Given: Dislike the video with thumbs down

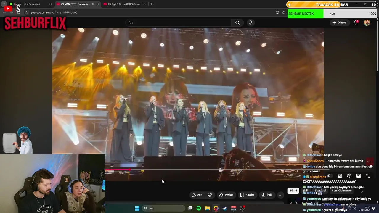Looking at the screenshot, I should coord(210,195).
